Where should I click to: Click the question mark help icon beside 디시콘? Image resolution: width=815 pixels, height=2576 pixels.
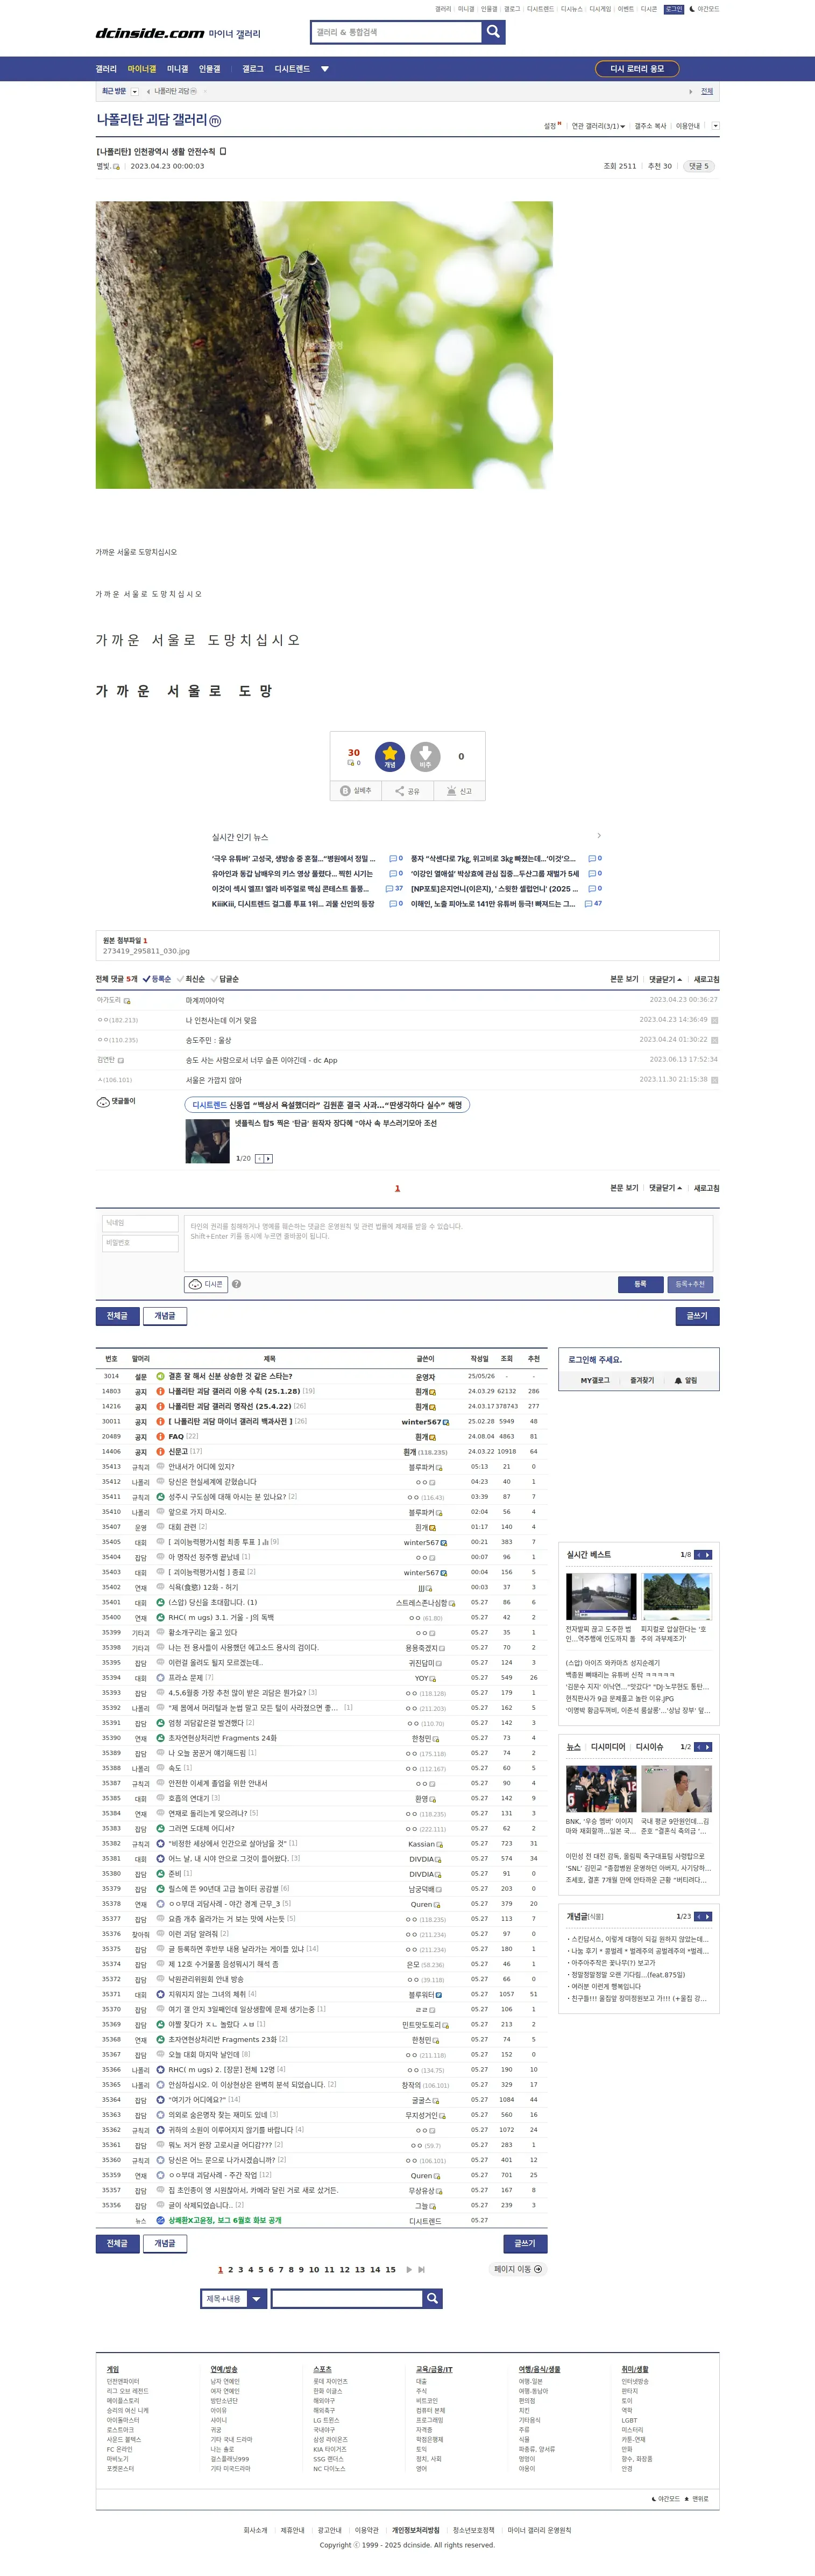coord(237,1284)
